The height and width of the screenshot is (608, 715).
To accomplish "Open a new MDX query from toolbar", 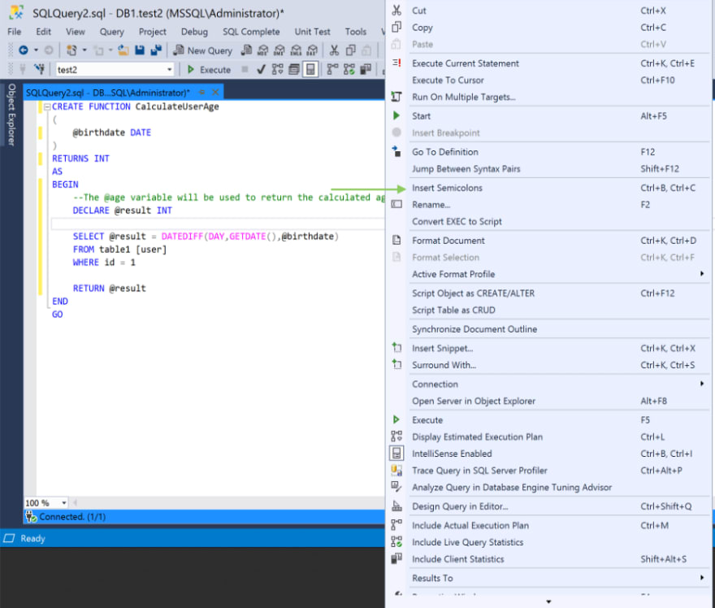I will click(x=262, y=50).
